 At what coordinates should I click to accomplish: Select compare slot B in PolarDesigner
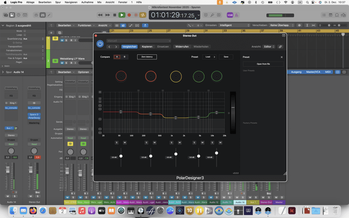coord(124,57)
